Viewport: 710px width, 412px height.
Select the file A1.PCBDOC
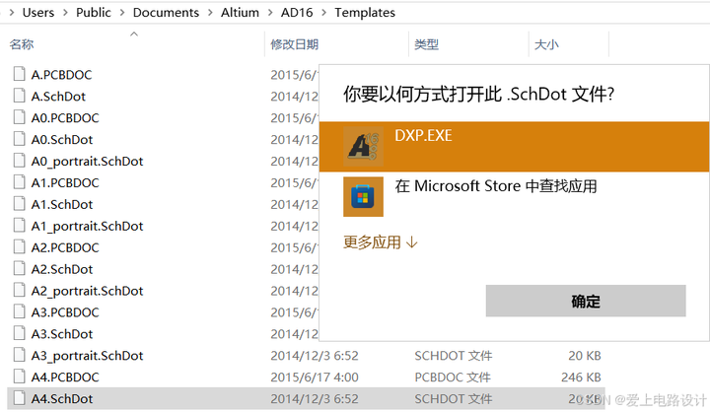[x=65, y=183]
